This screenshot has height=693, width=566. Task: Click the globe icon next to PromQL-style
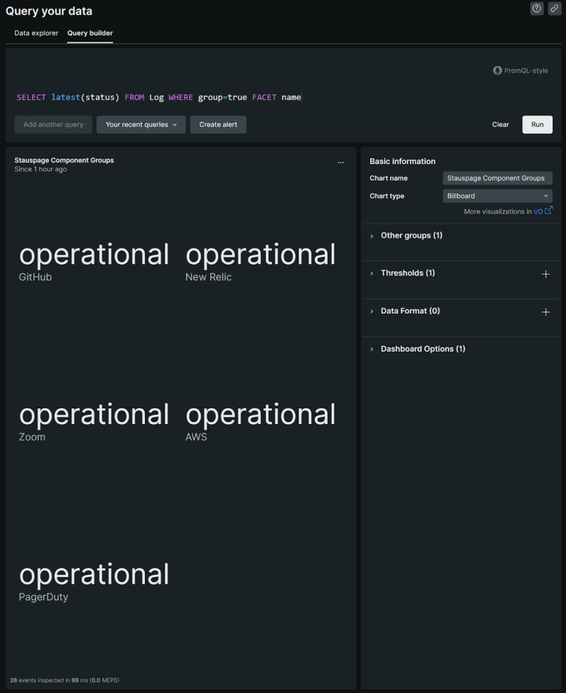point(497,70)
